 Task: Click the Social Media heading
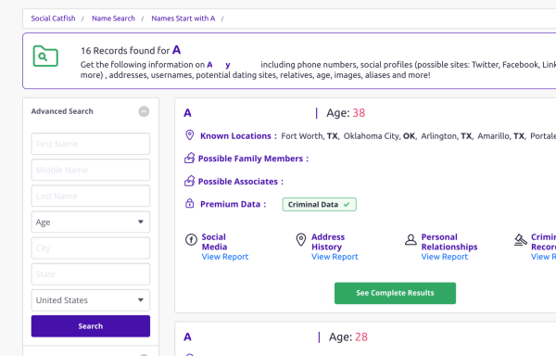click(x=214, y=242)
